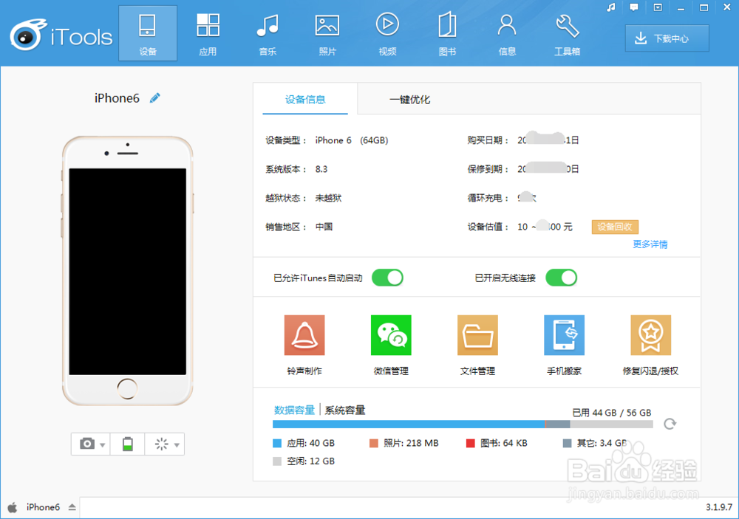The image size is (739, 519).
Task: Click the light gray 空闲 color legend
Action: (x=277, y=461)
